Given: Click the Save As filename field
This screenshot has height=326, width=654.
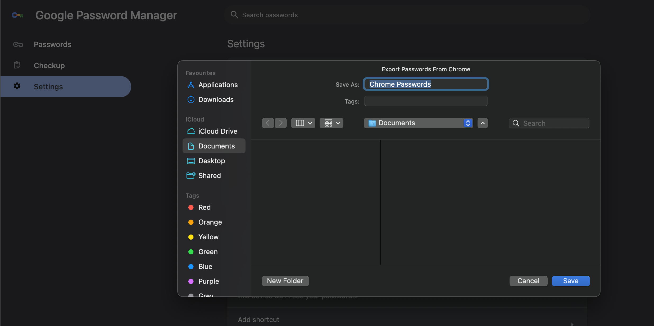Looking at the screenshot, I should pos(426,84).
